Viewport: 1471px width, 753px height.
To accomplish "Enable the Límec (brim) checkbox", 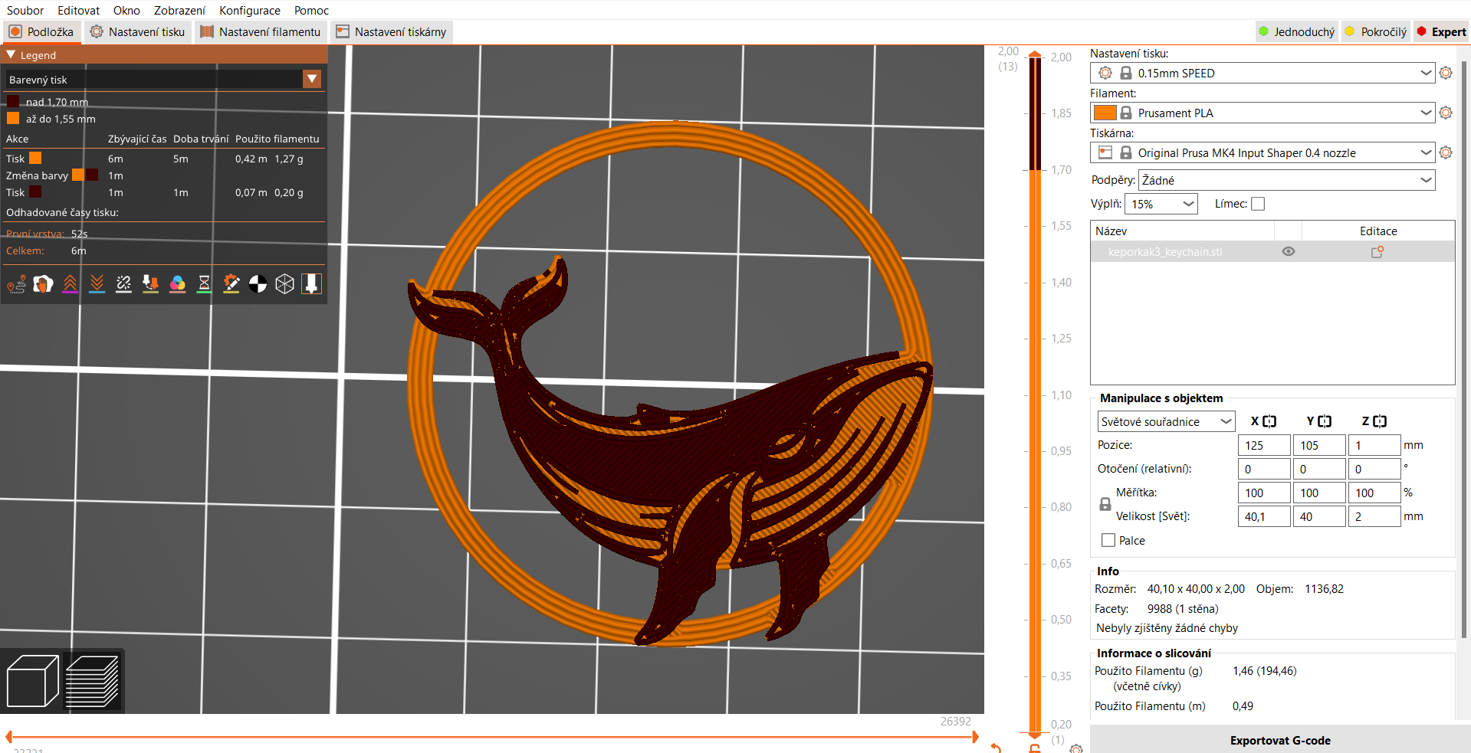I will tap(1258, 204).
